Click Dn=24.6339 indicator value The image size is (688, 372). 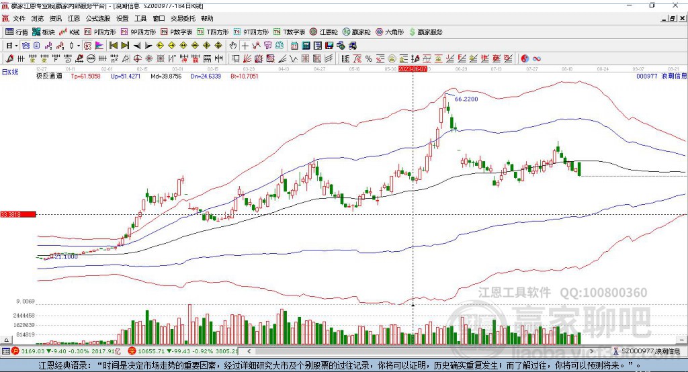pos(206,76)
